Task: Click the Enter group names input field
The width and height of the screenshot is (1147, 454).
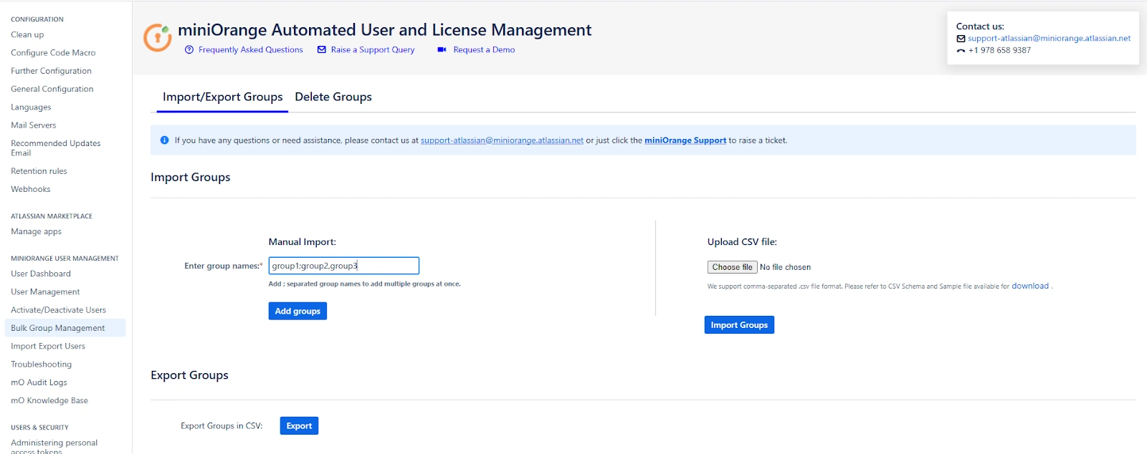Action: pyautogui.click(x=343, y=266)
